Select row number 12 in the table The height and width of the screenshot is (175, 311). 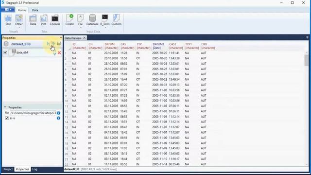[67, 111]
